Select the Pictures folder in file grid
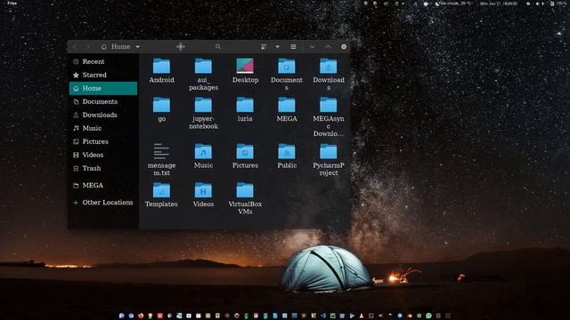570x320 pixels. point(245,152)
